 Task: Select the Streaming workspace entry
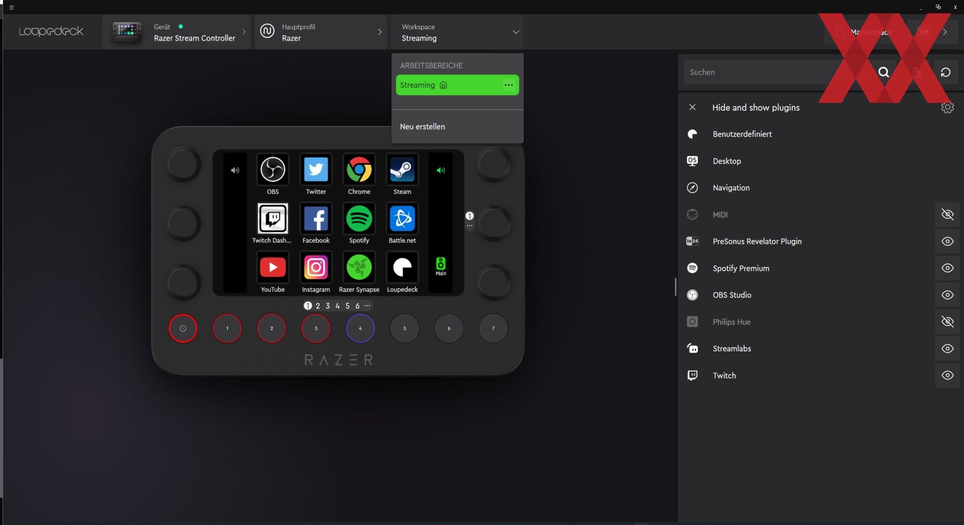tap(457, 85)
